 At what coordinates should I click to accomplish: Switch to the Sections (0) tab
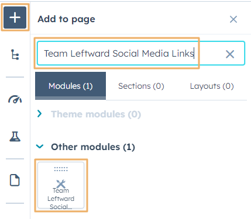coord(141,86)
